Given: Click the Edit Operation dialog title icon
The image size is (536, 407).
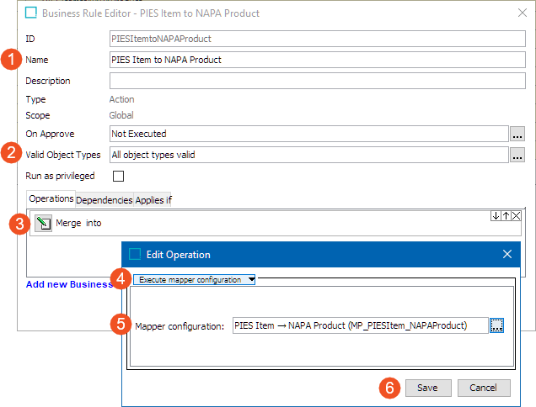Looking at the screenshot, I should (135, 254).
